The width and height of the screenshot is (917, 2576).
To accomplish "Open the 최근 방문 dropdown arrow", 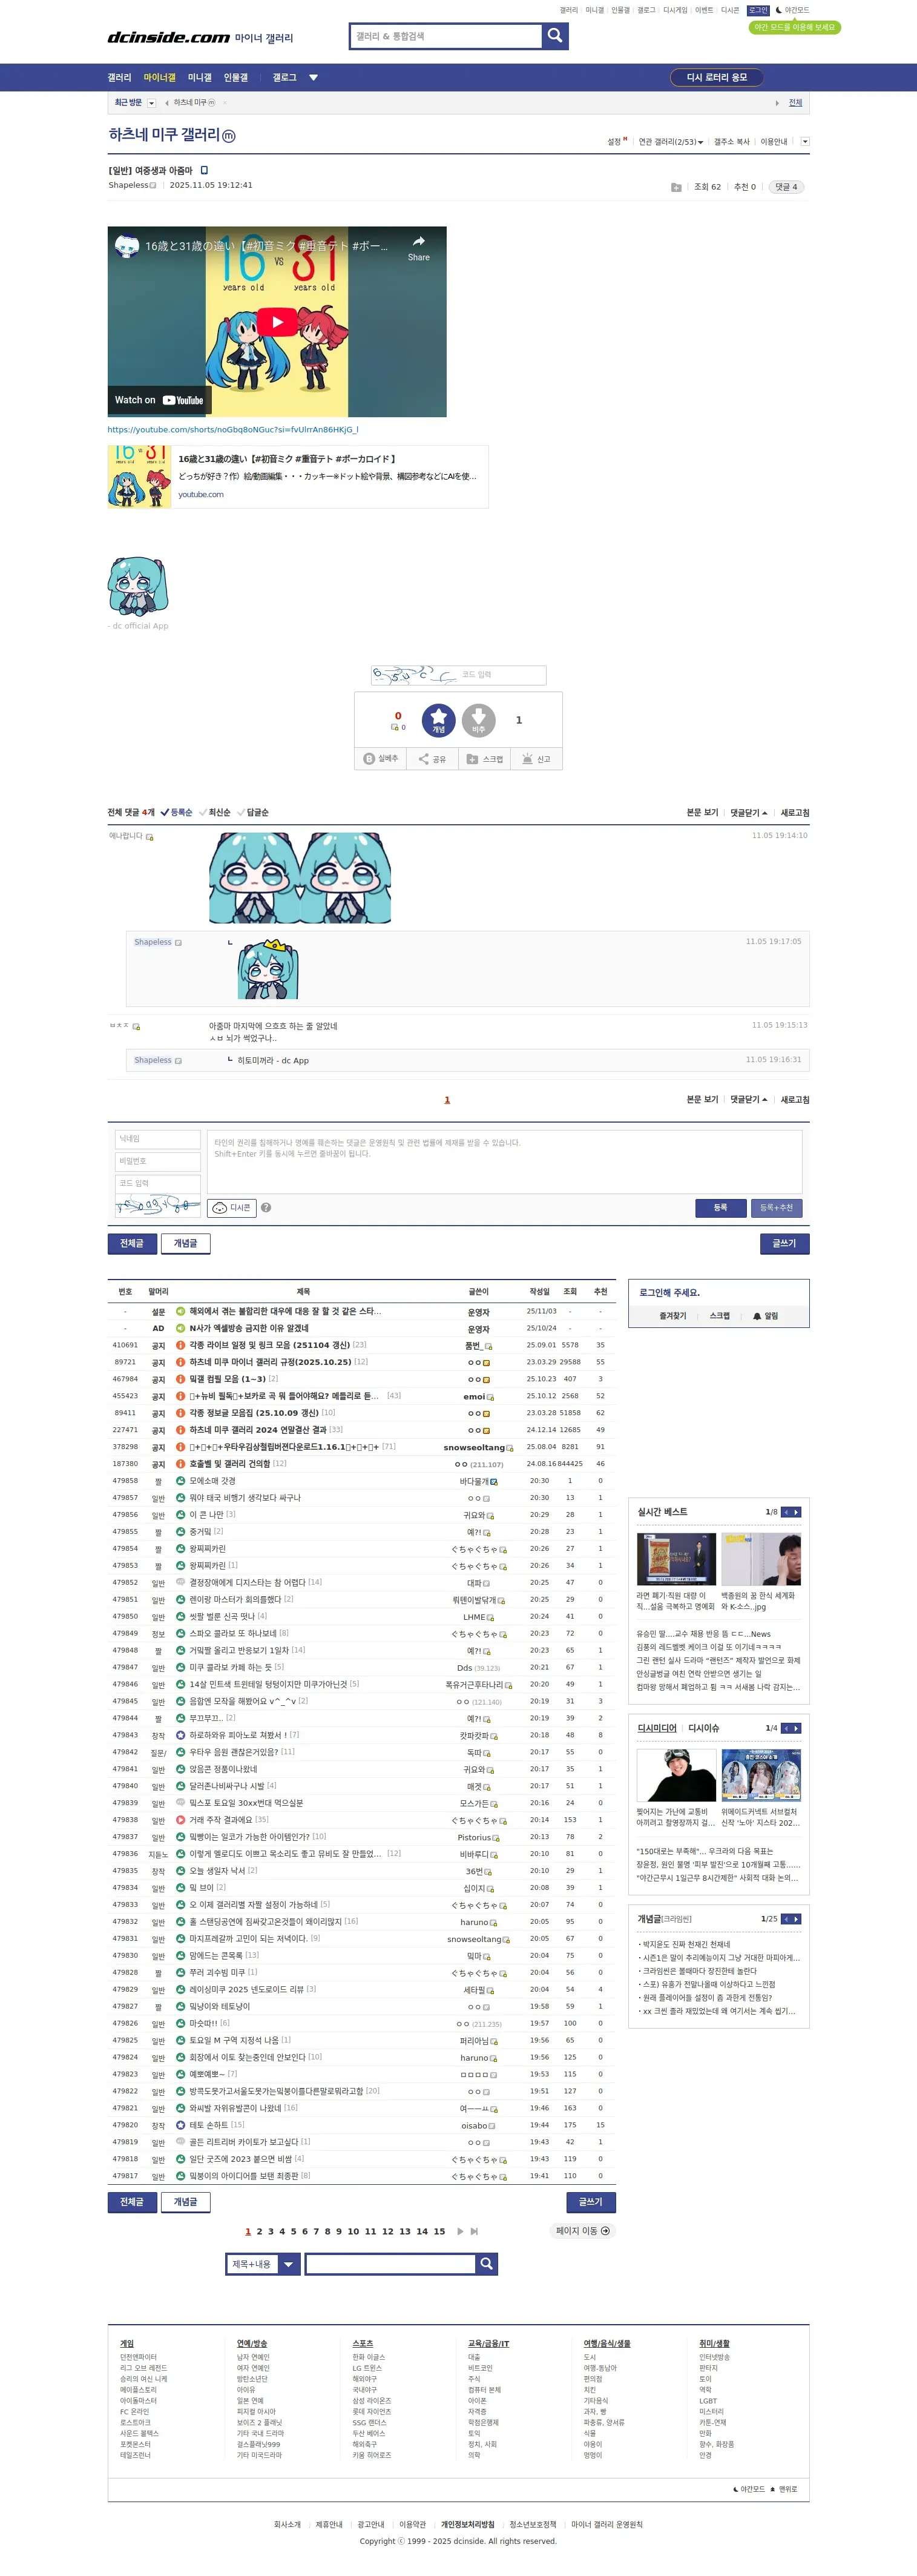I will [151, 103].
